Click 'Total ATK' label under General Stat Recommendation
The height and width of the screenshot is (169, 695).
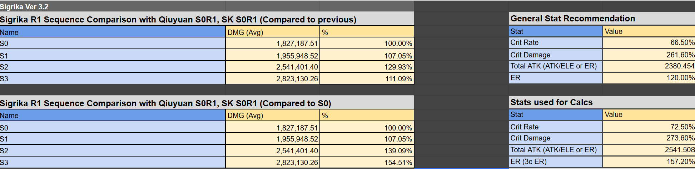pos(556,66)
